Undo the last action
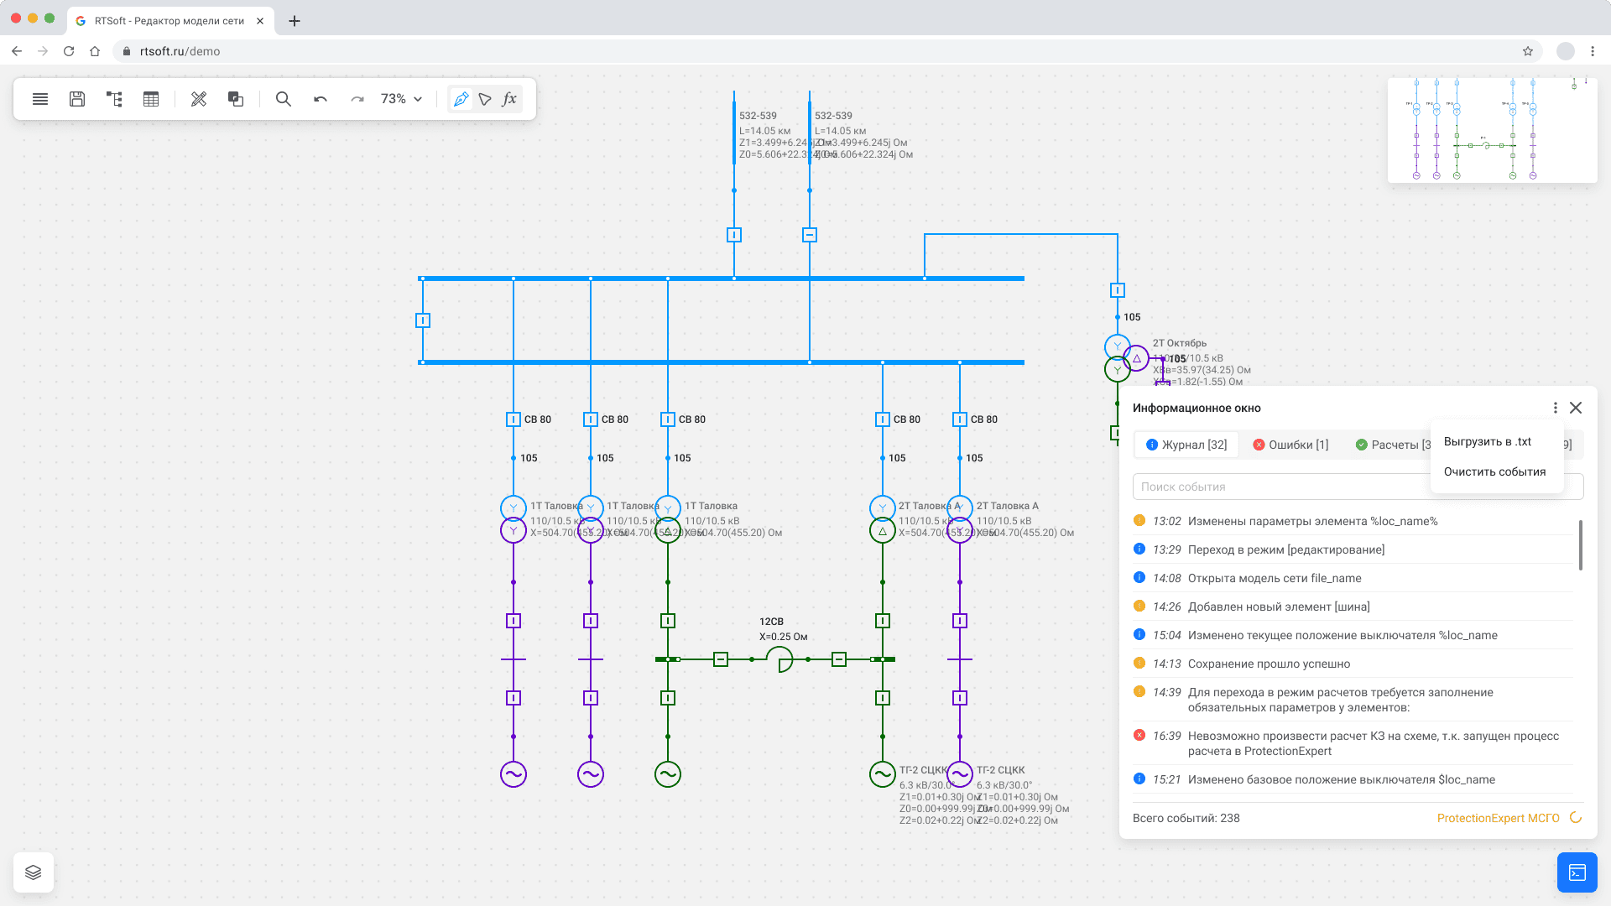Screen dimensions: 1611x906 point(321,99)
